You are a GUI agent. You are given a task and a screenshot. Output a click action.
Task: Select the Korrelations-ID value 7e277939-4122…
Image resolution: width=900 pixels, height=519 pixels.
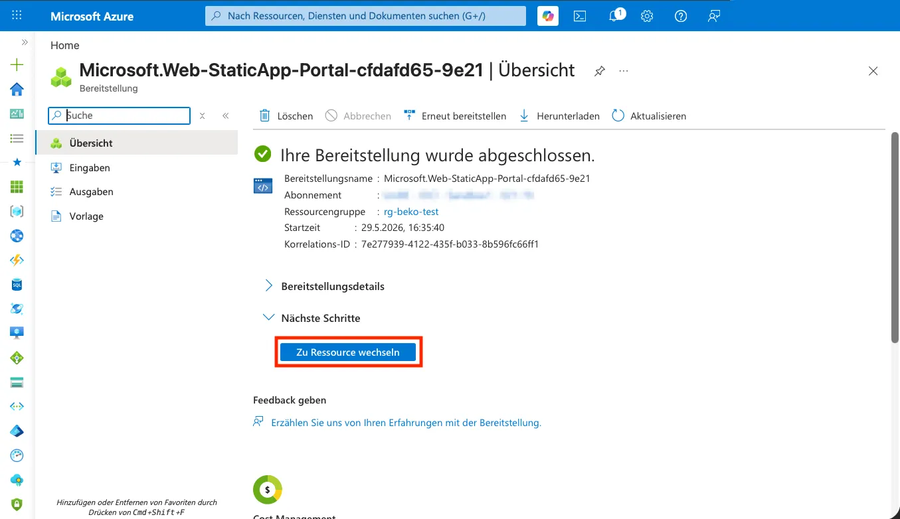450,244
